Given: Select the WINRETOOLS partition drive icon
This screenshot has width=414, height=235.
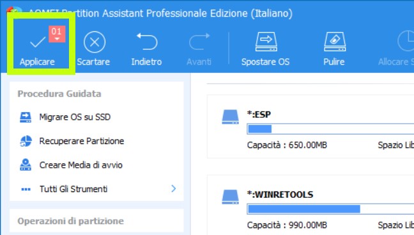Looking at the screenshot, I should (x=230, y=197).
